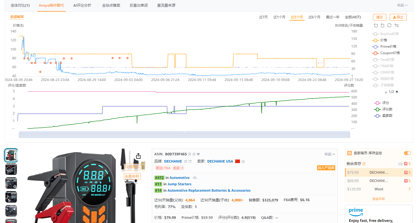Image resolution: width=418 pixels, height=223 pixels.
Task: Click the 卖家精灵 logo icon in inventory panel
Action: tap(350, 153)
